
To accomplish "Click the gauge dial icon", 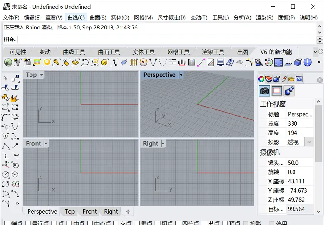I will 143,62.
